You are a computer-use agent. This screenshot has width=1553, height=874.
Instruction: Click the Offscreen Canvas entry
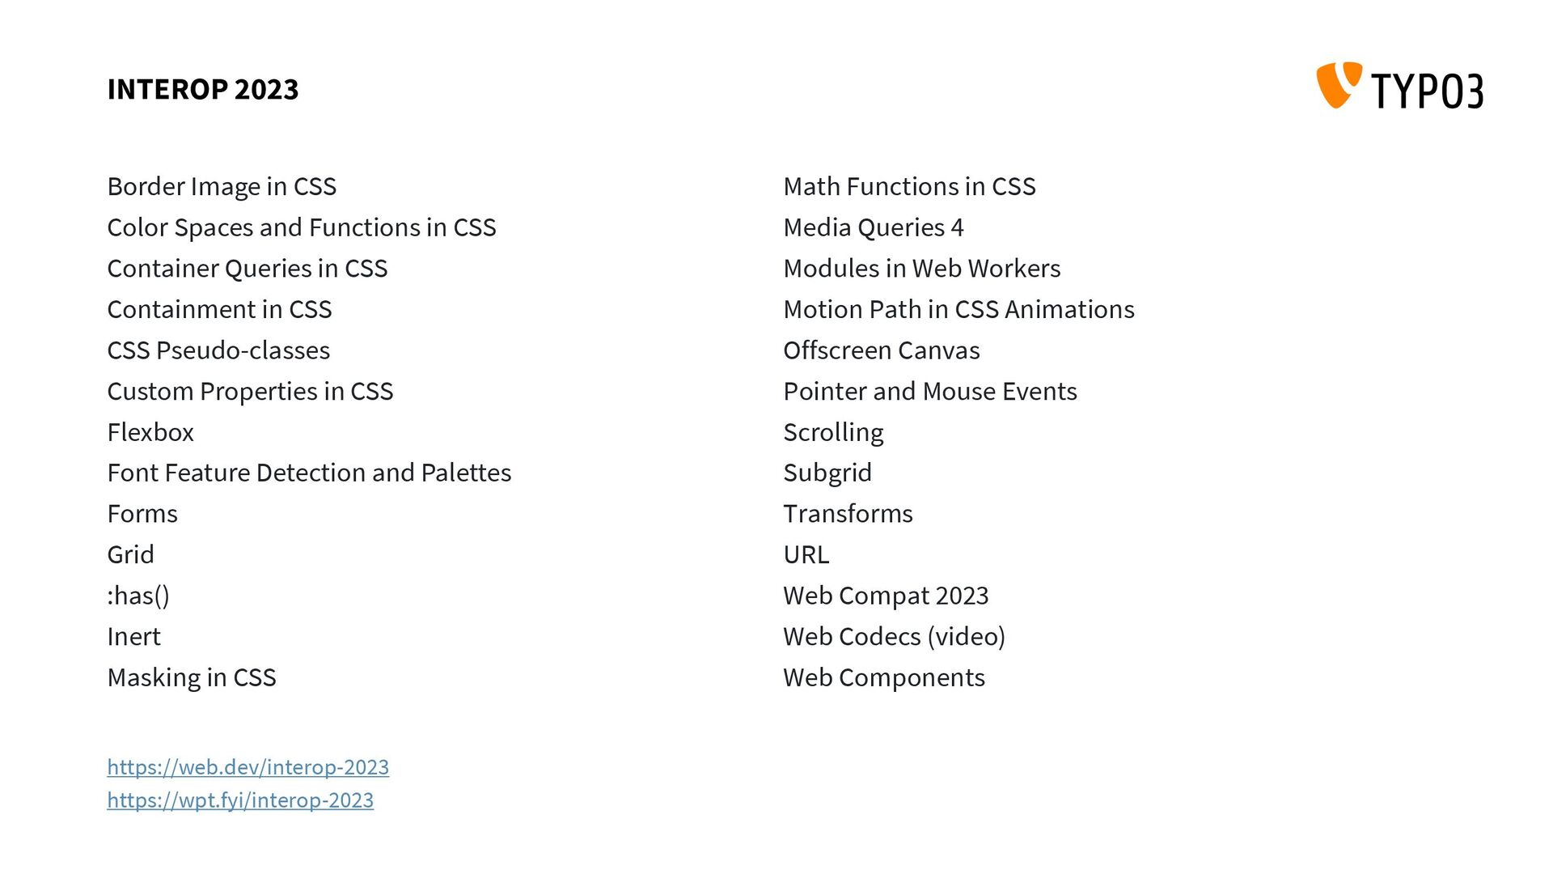click(x=882, y=350)
